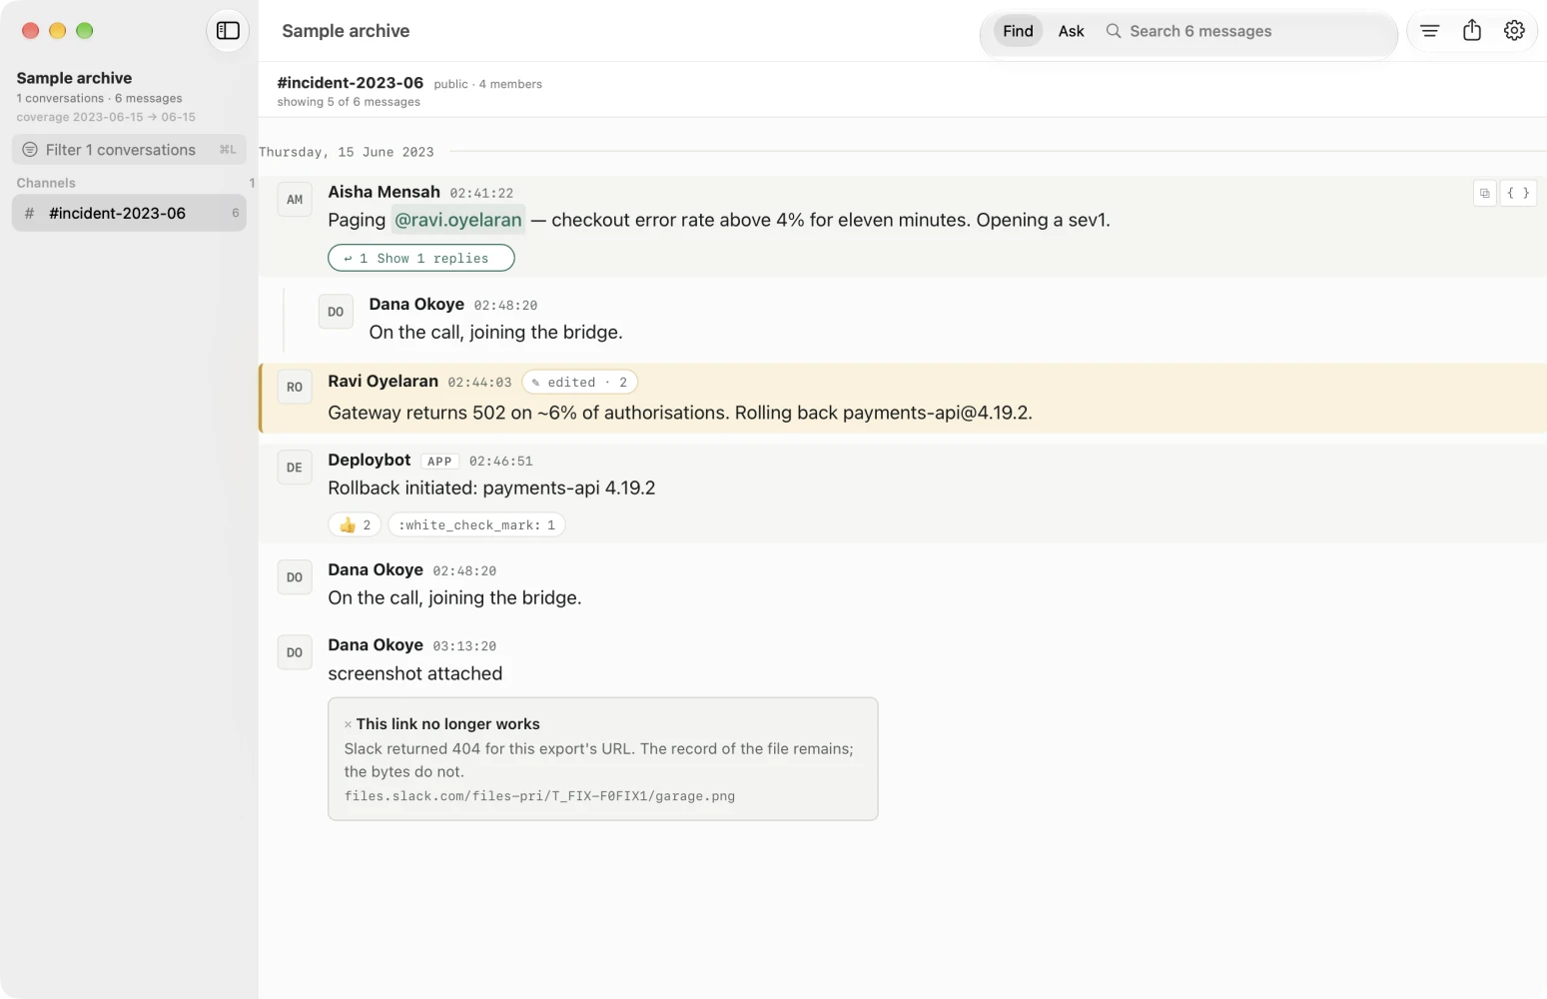Click the APP badge next to Deploybot
Screen dimensions: 1547x999
click(x=439, y=462)
